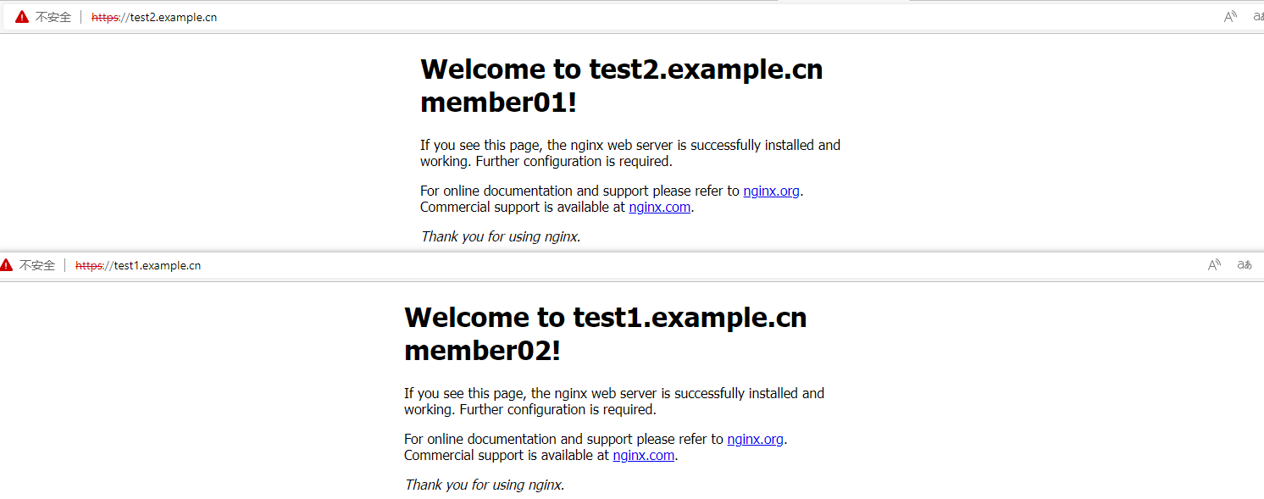Open nginx.com link on the member01 page
Screen dimensions: 1264x499
coord(659,207)
